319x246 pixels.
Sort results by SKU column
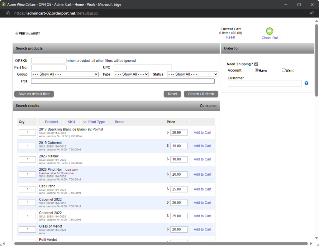71,122
